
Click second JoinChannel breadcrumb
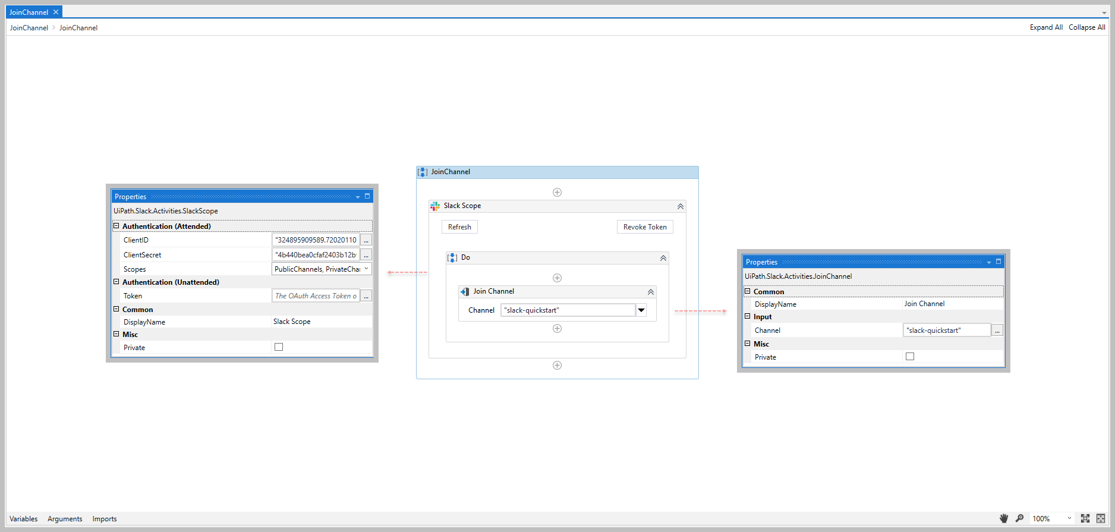(x=78, y=28)
